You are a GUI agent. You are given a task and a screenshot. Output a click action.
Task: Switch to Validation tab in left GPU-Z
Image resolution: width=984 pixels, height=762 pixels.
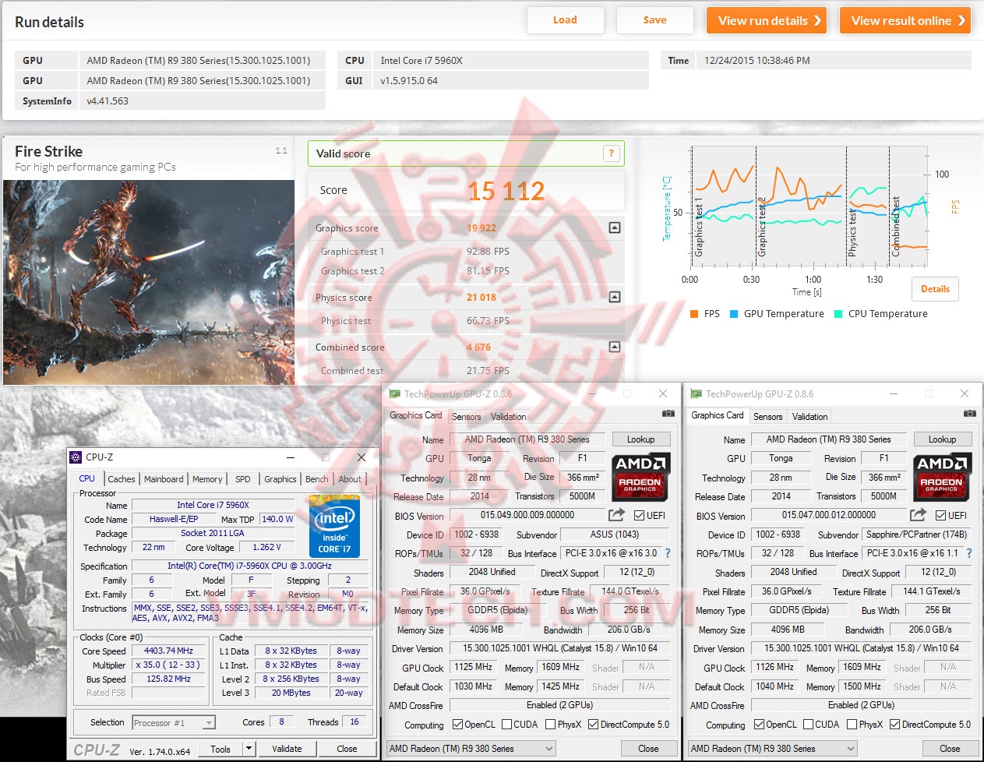pos(509,417)
